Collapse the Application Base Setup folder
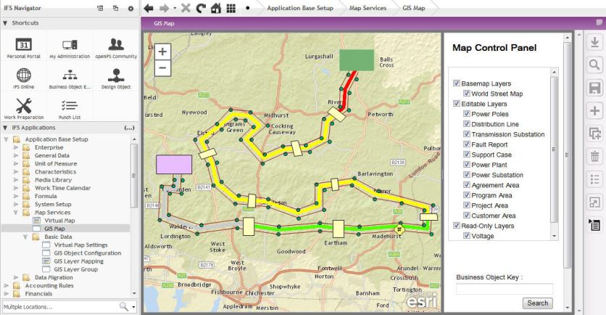The height and width of the screenshot is (315, 606). point(7,139)
